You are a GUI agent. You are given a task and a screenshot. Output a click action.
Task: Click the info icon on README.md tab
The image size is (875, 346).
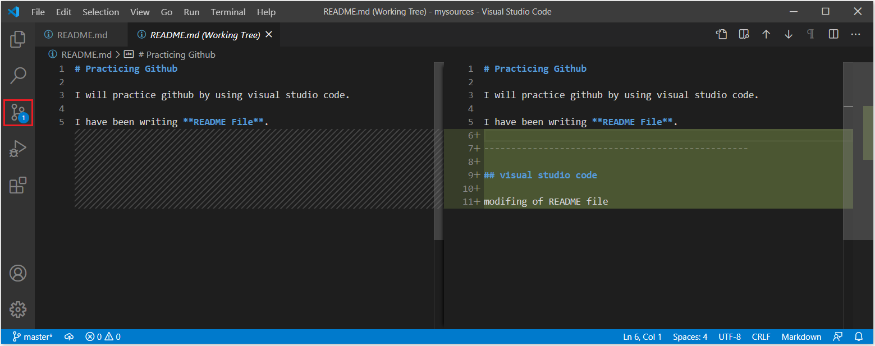point(48,35)
